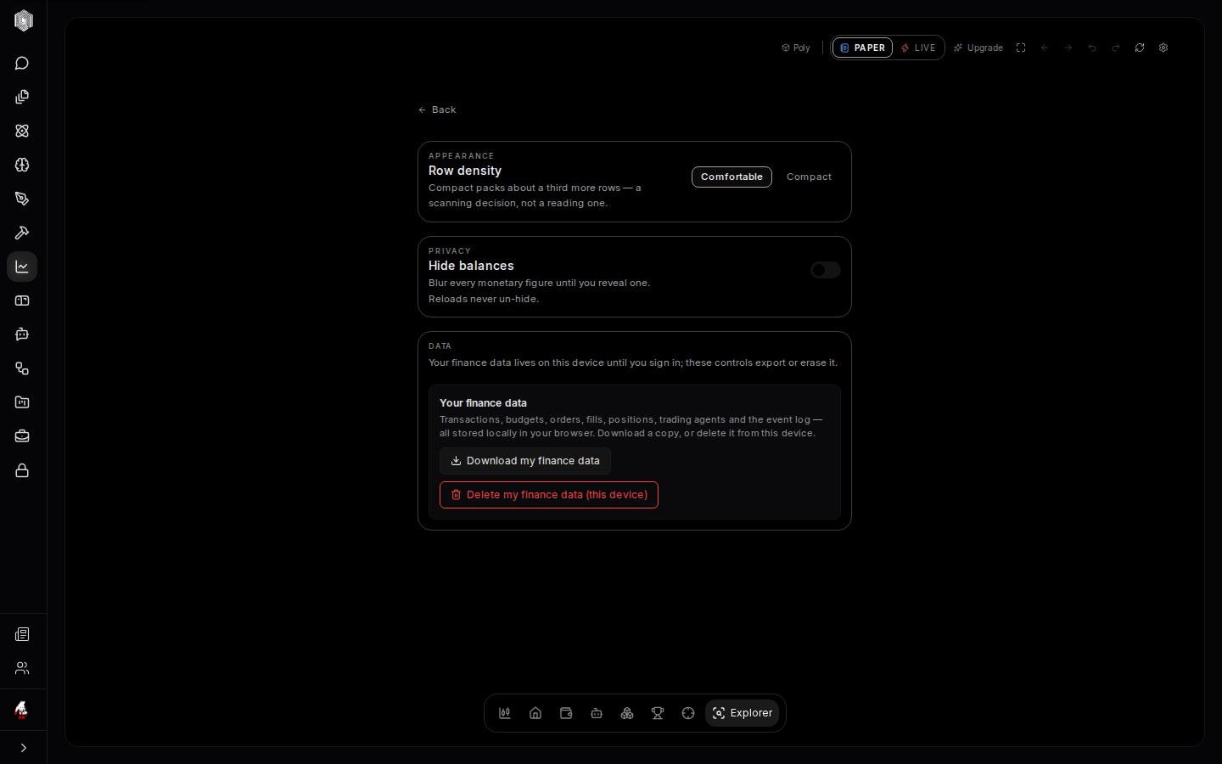Delete my finance data on this device
1222x764 pixels.
549,495
